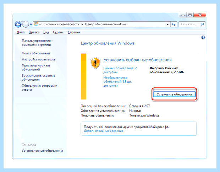Open the 'Сервис' menu
This screenshot has width=220, height=172.
(58, 32)
